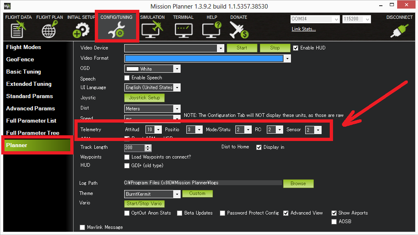The image size is (418, 235).
Task: Check Load Waypoints on connect
Action: tap(127, 157)
